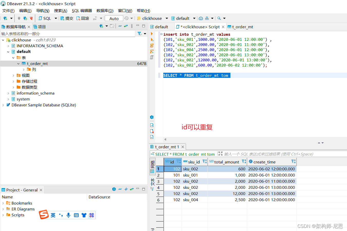Open the 文件(F) menu
Image resolution: width=347 pixels, height=231 pixels.
pyautogui.click(x=8, y=11)
